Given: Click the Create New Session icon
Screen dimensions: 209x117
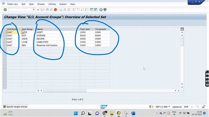Looking at the screenshot, I should click(92, 10).
